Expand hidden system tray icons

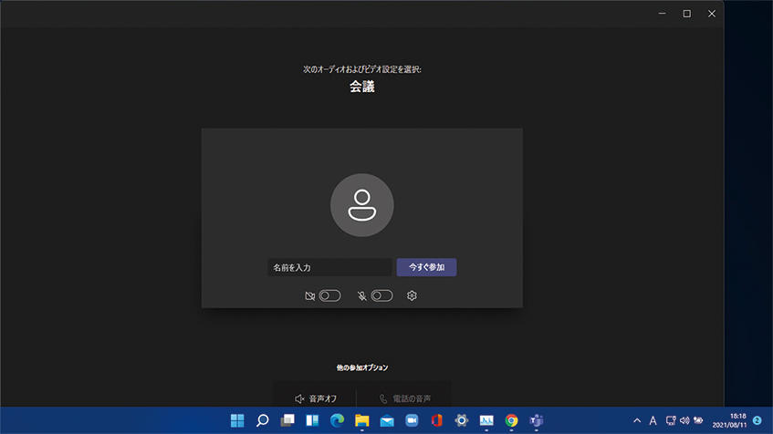pos(637,420)
